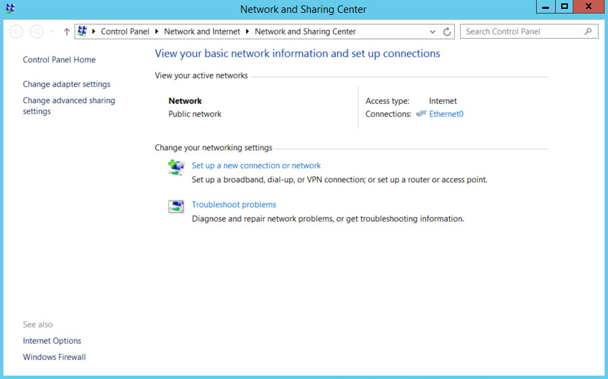Open Troubleshoot problems link
The width and height of the screenshot is (608, 379).
(x=234, y=205)
